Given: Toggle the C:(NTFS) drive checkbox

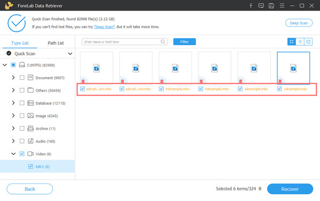Looking at the screenshot, I should 13,65.
